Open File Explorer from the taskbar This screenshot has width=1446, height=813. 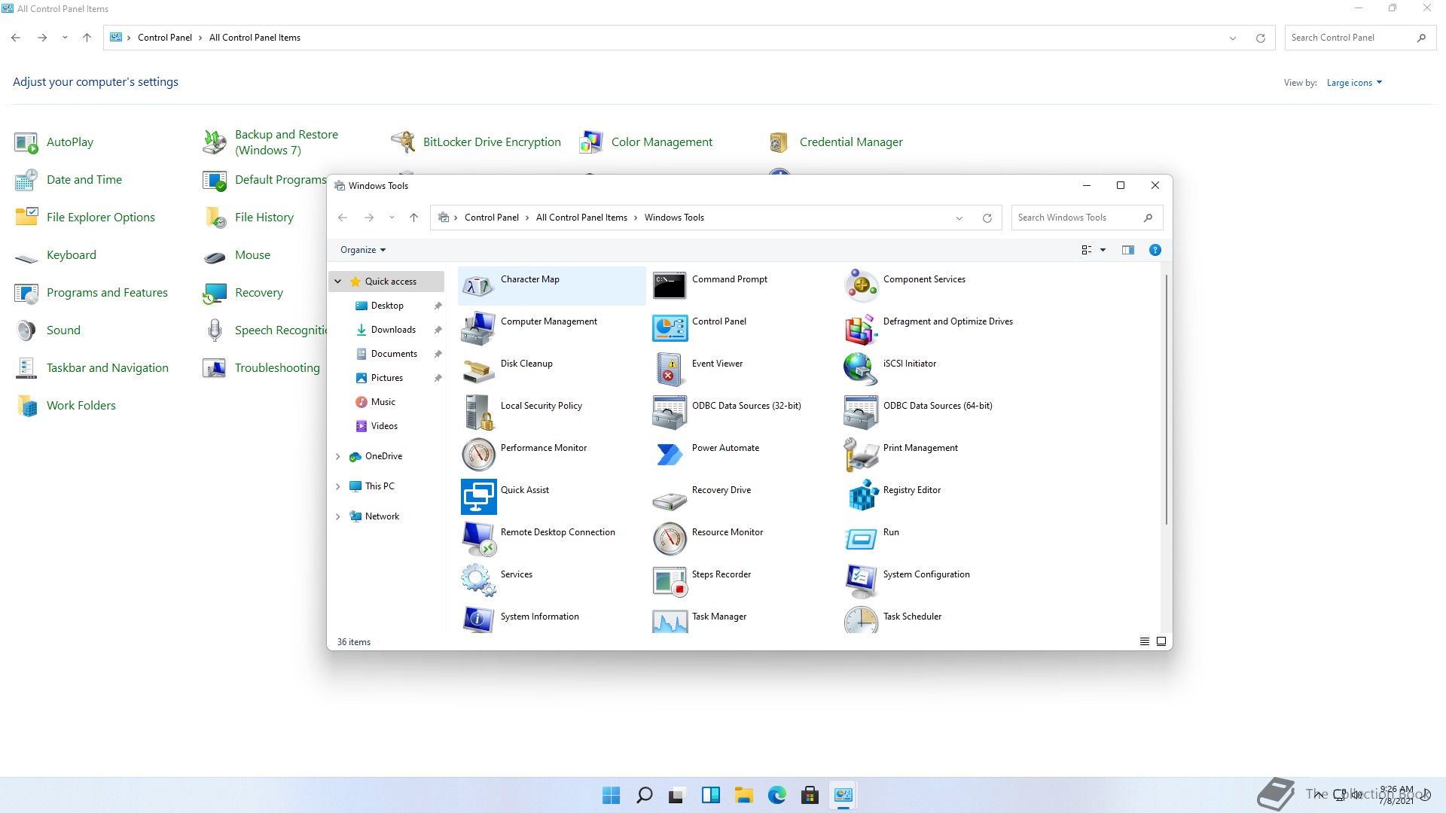point(744,795)
